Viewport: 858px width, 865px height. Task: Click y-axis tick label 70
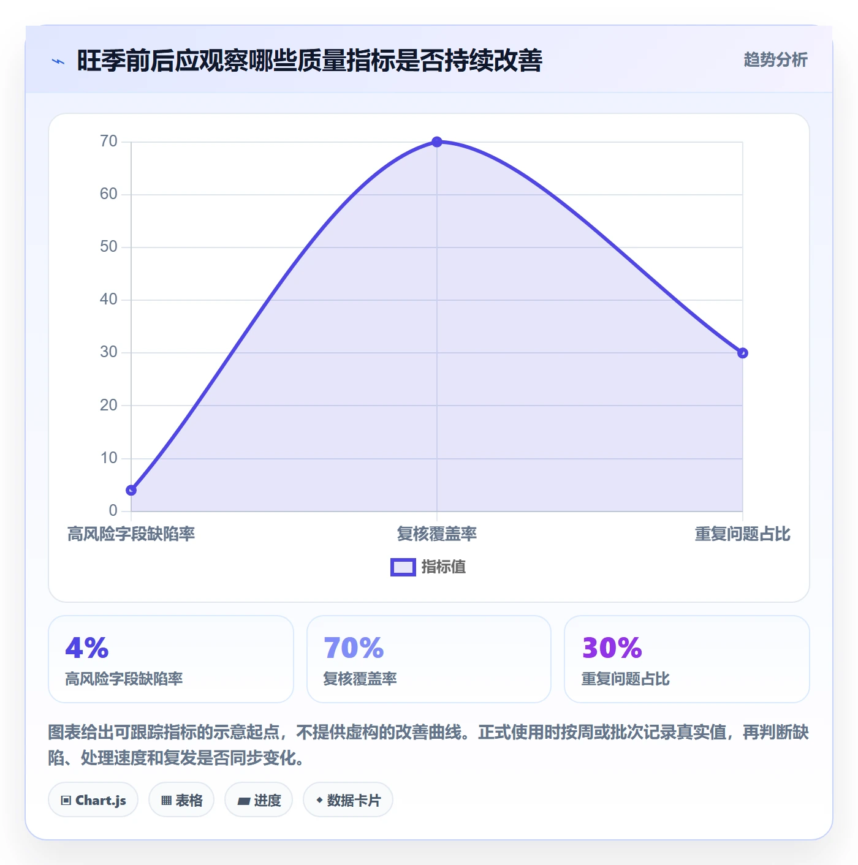click(x=108, y=142)
